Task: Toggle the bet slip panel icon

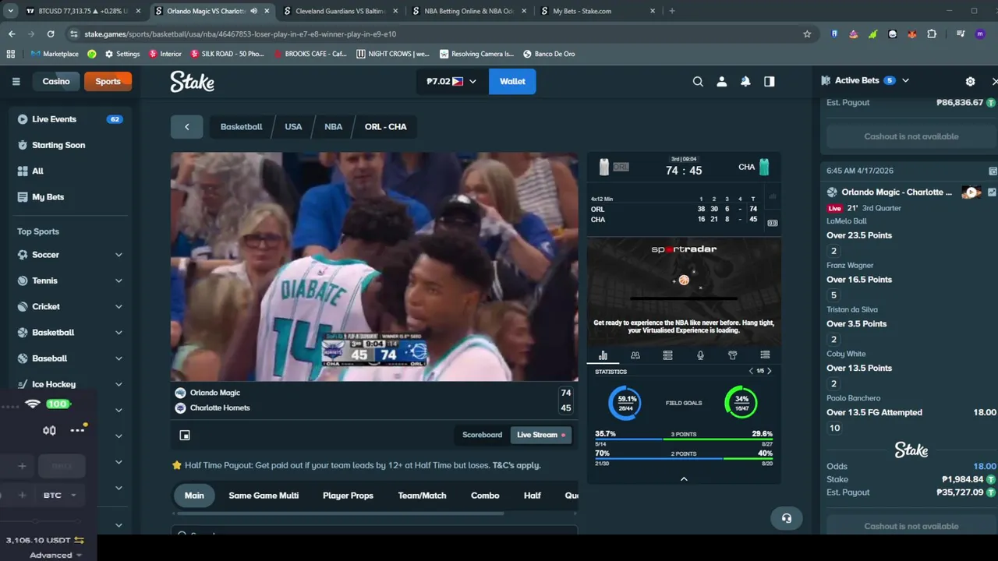Action: [770, 81]
